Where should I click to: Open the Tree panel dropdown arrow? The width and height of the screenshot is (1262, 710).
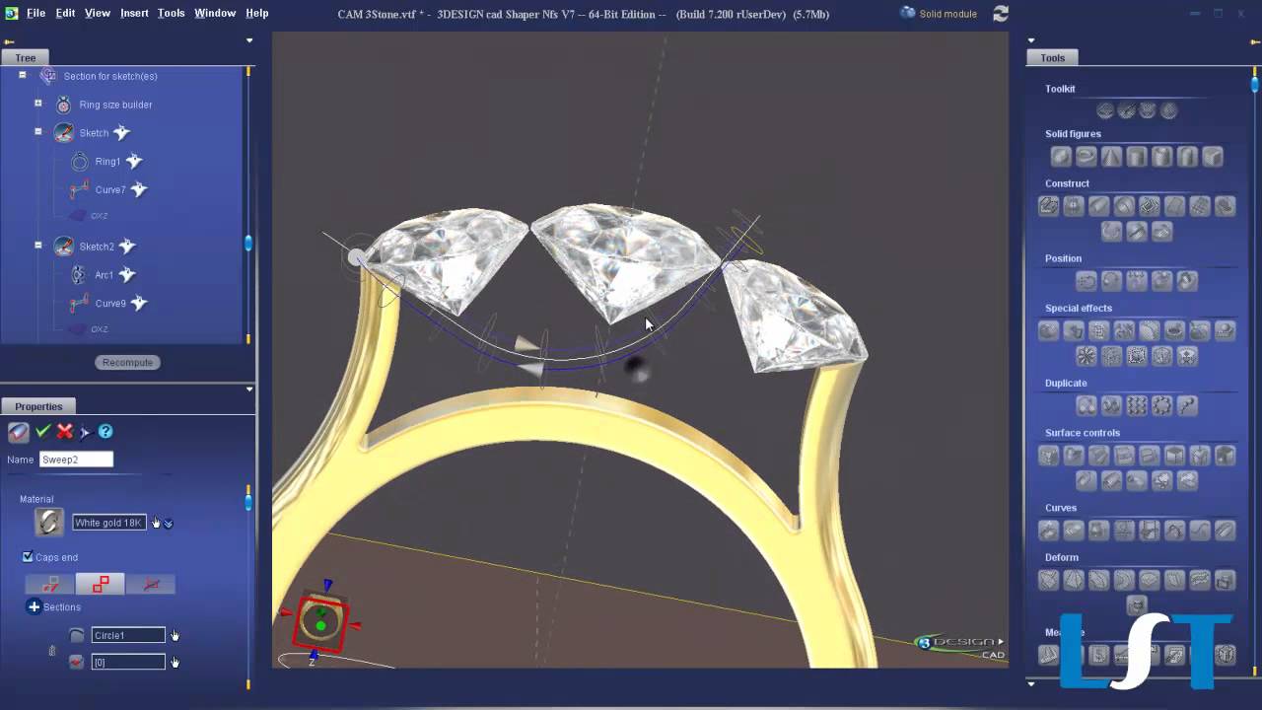click(x=249, y=41)
